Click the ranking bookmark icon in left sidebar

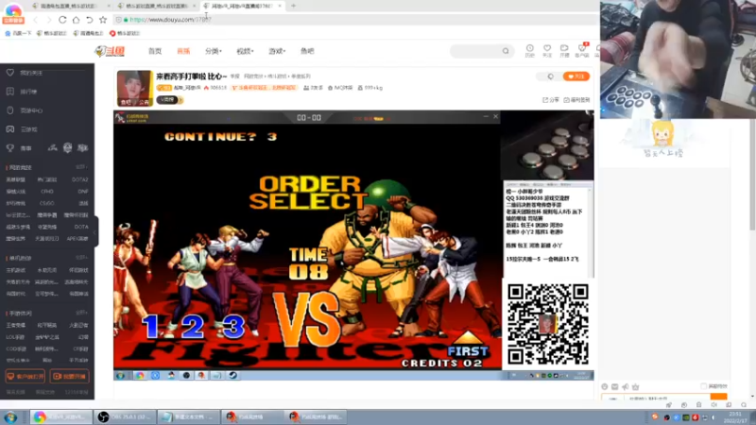pyautogui.click(x=10, y=92)
